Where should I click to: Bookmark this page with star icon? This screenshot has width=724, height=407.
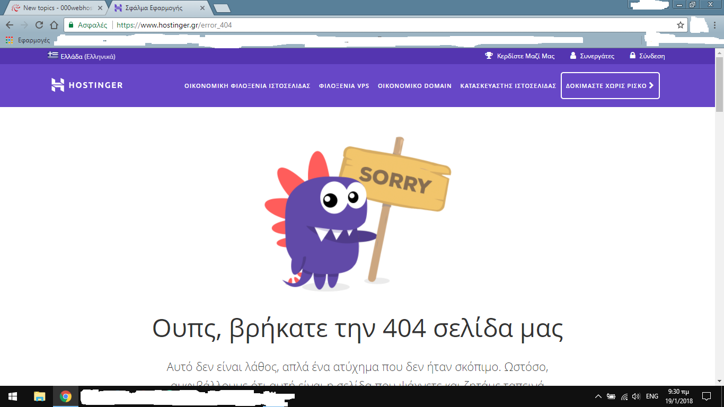point(681,25)
